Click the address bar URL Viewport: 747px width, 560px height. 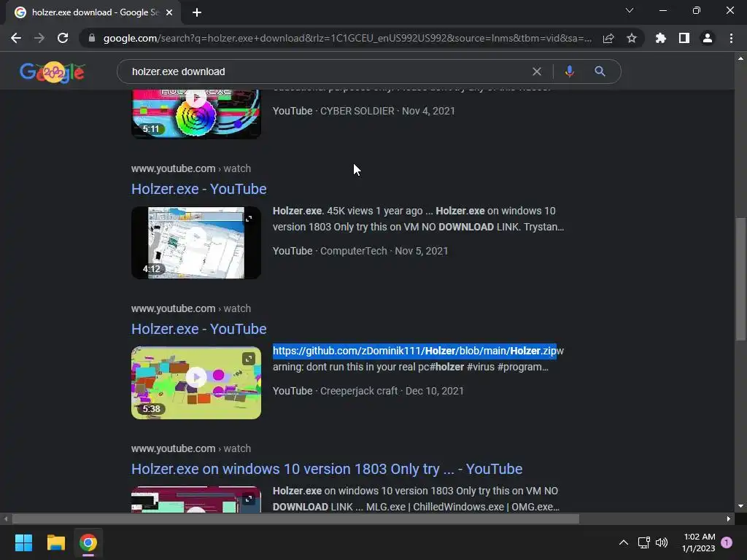347,38
